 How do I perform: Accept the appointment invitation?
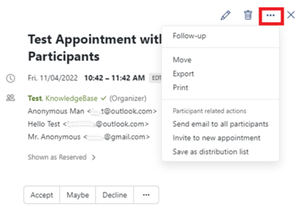[x=42, y=195]
